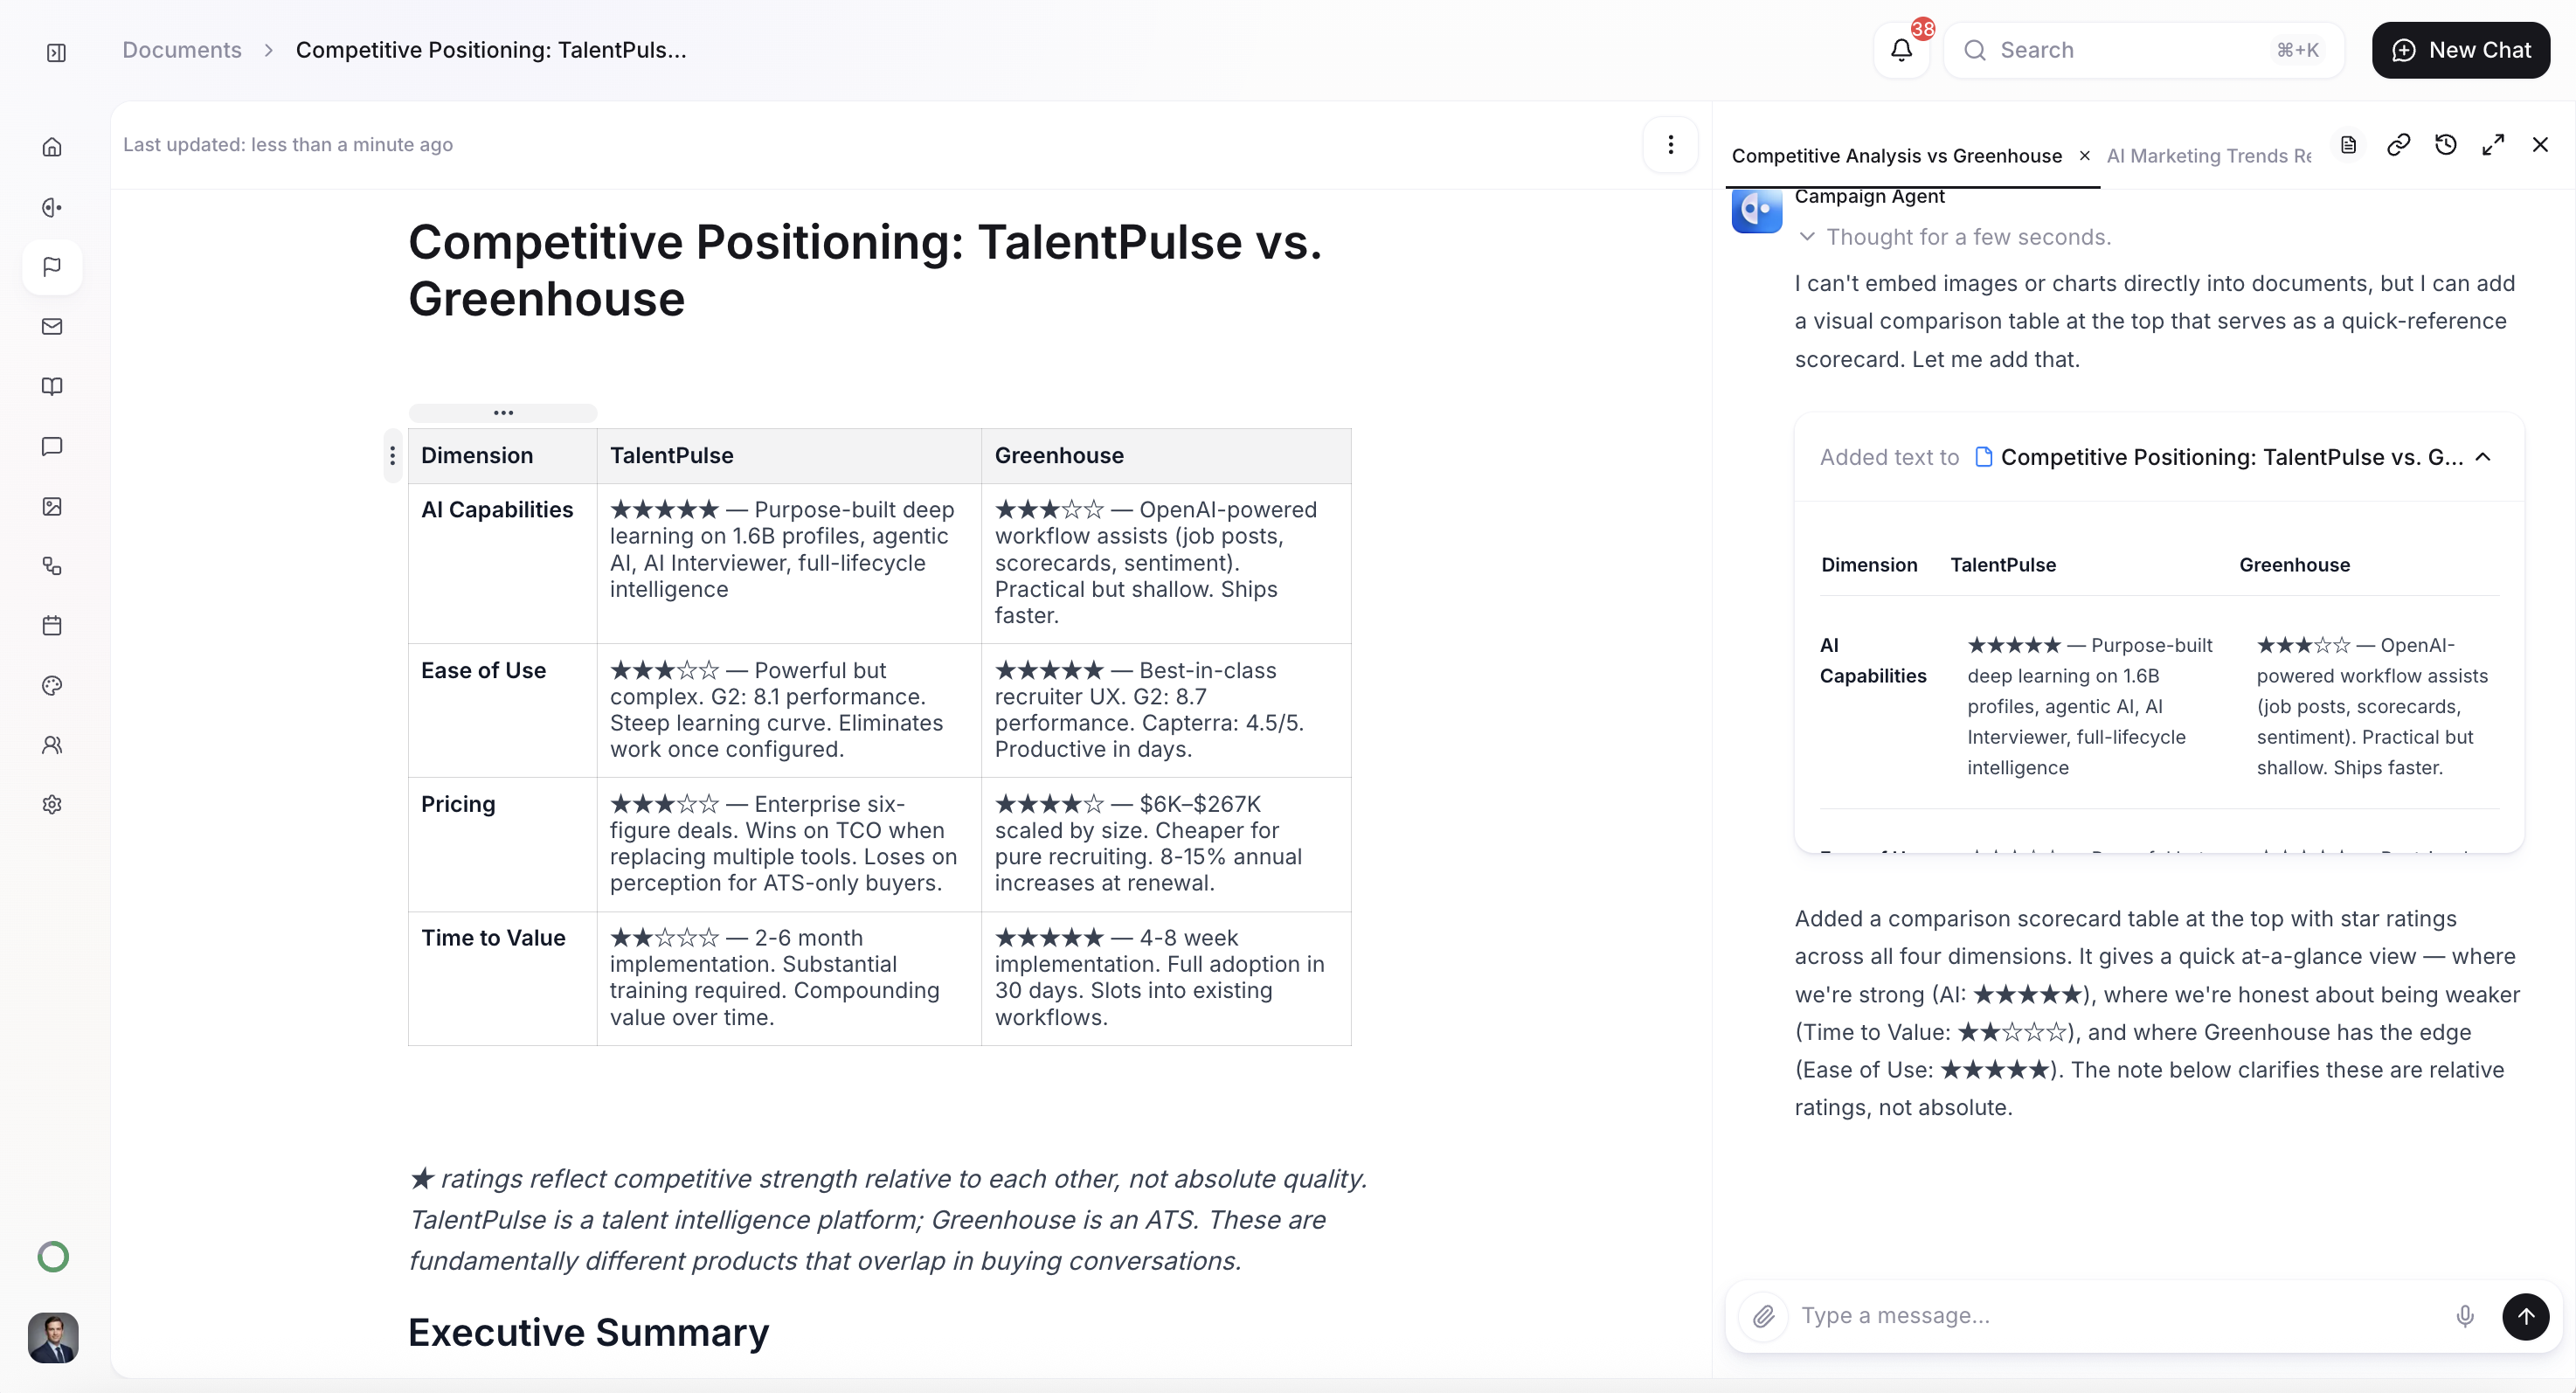Expand chat panel to fullscreen
The image size is (2576, 1393).
click(2493, 145)
